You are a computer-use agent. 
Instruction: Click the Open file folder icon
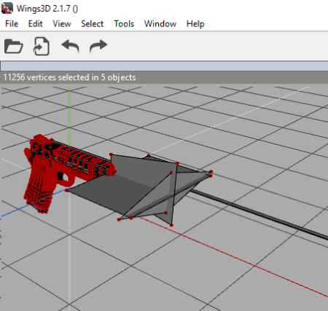tap(14, 46)
